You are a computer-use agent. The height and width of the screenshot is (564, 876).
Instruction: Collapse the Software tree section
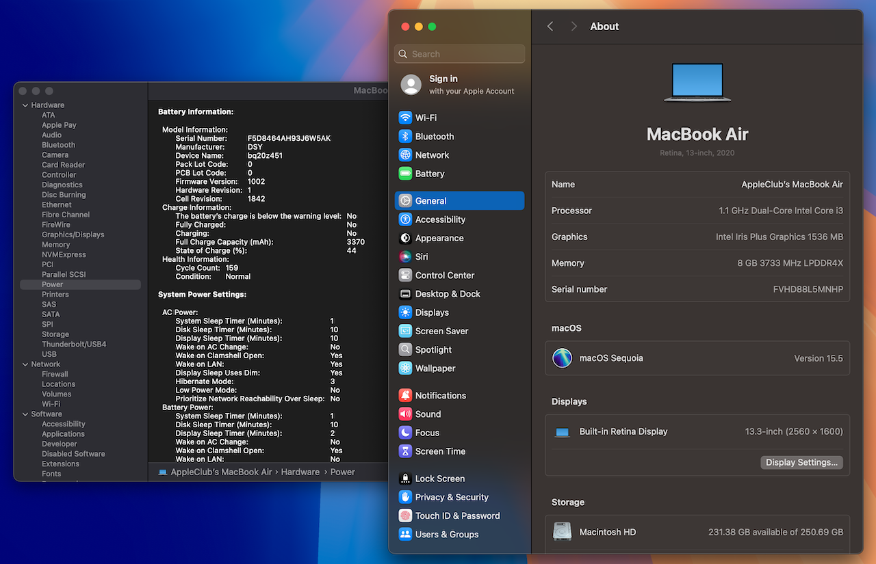pyautogui.click(x=25, y=414)
